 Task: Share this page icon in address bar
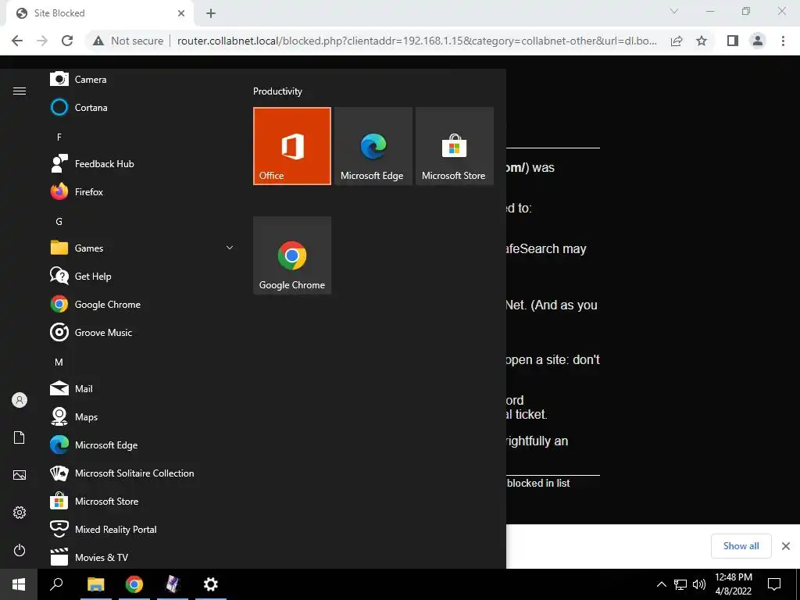pos(677,41)
